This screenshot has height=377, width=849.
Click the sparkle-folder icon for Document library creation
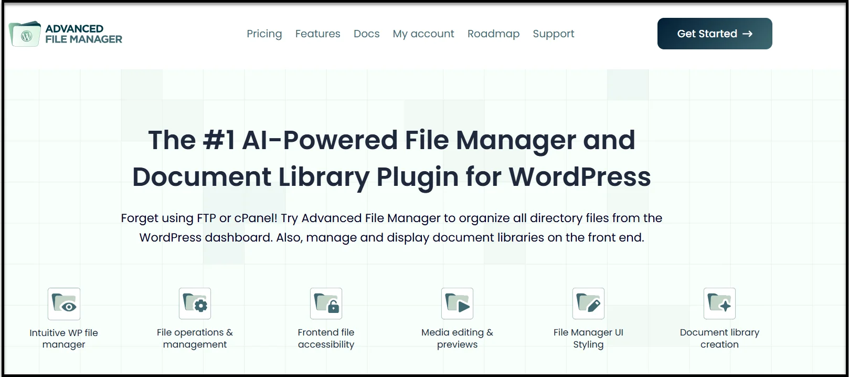coord(719,303)
